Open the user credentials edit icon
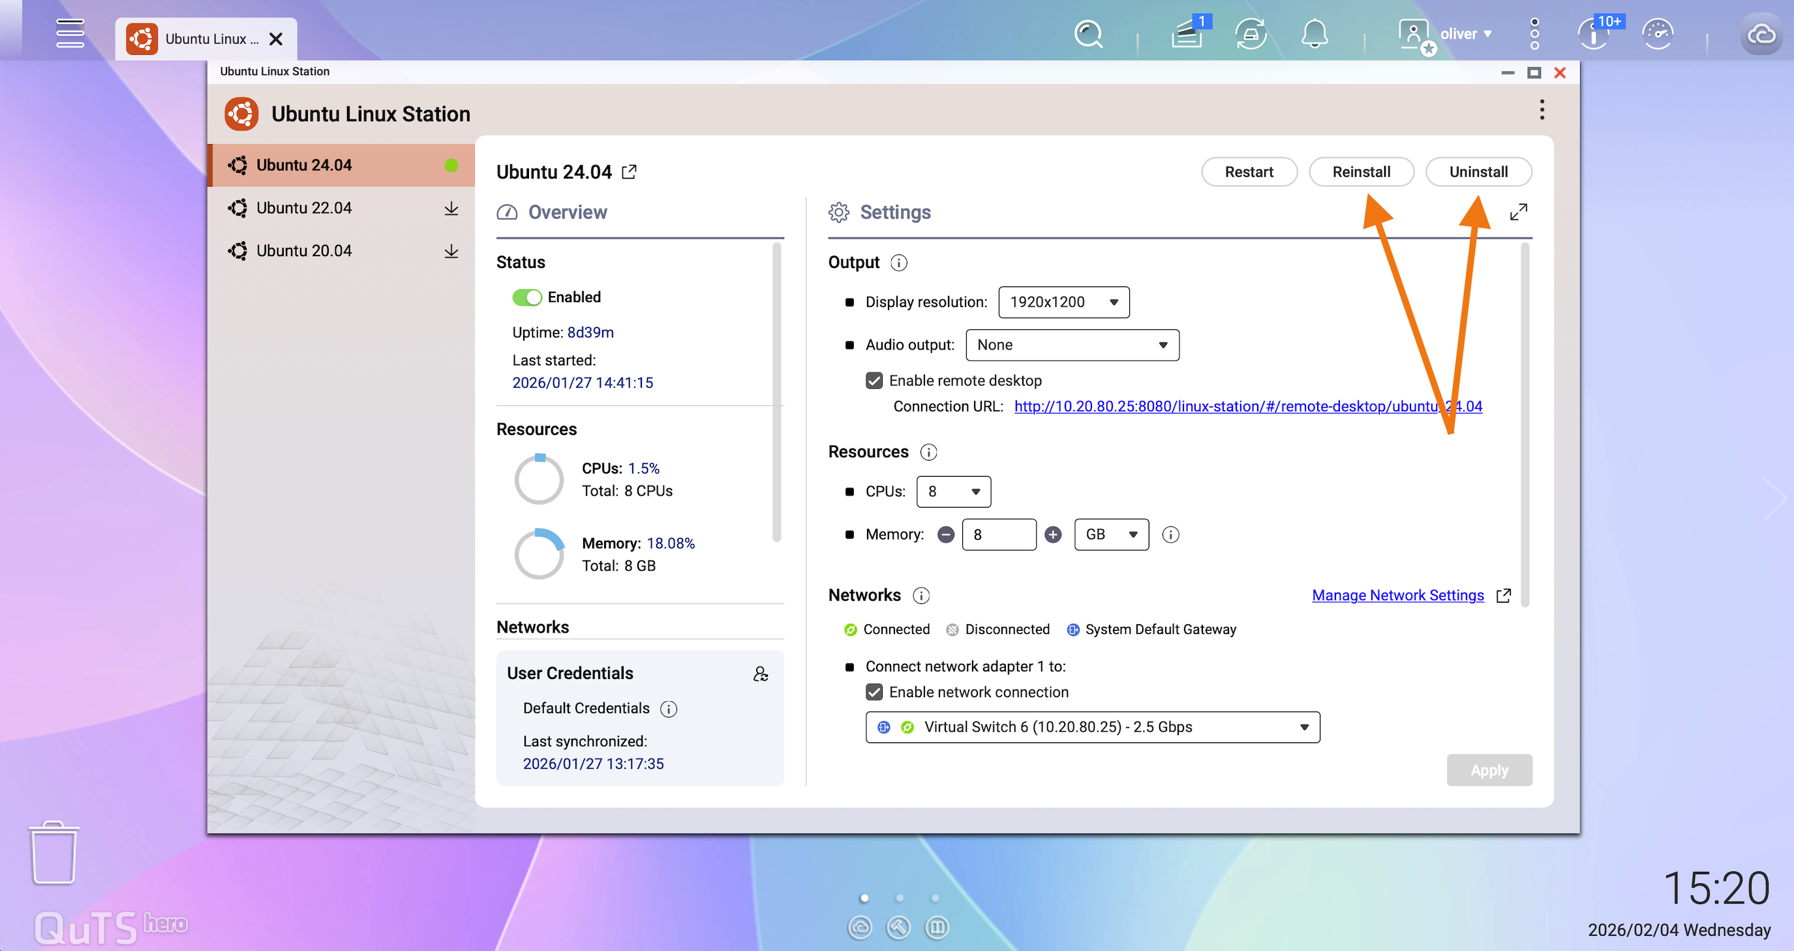This screenshot has width=1794, height=951. pos(761,673)
